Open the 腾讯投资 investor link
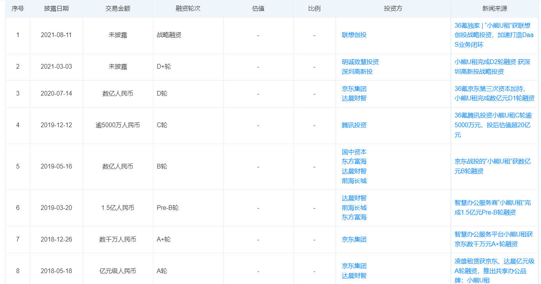 354,125
